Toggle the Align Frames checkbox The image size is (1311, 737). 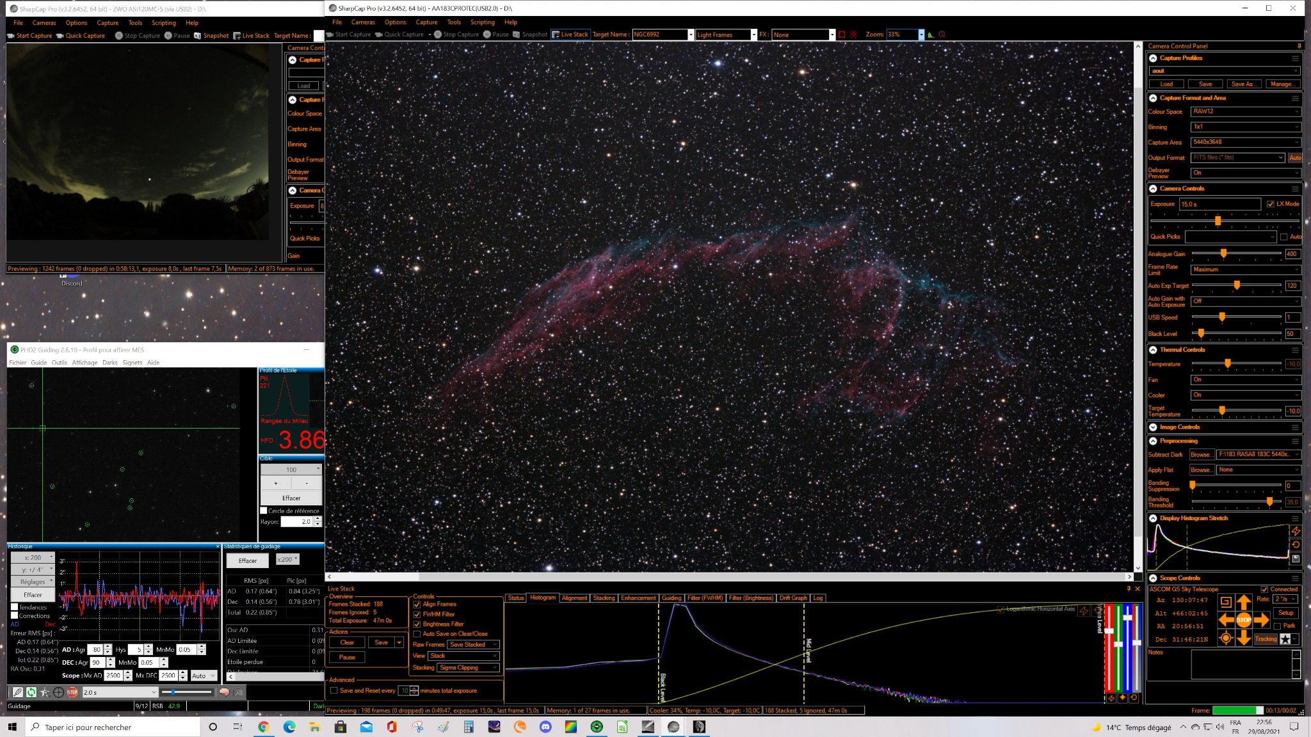coord(417,605)
